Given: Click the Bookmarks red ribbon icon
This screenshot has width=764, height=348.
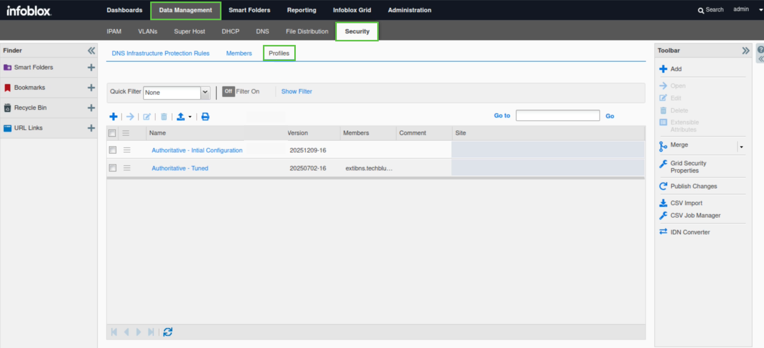Looking at the screenshot, I should click(x=7, y=88).
